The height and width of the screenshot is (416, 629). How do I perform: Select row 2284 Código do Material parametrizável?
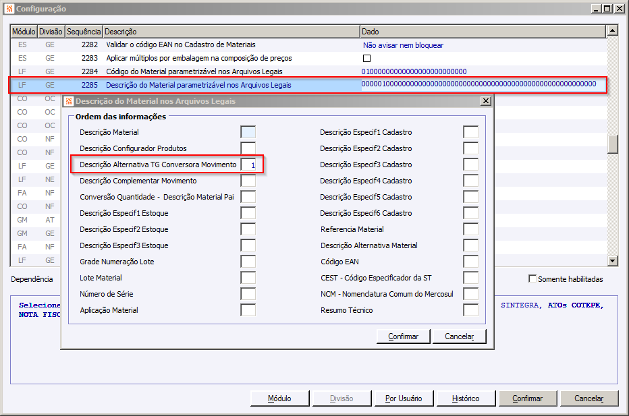[308, 71]
